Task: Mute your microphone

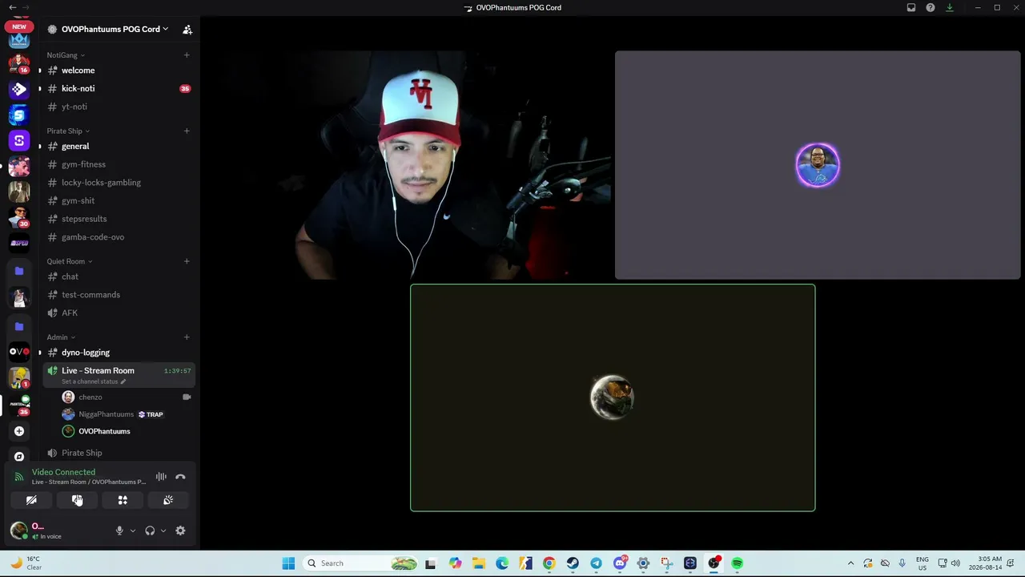Action: [119, 531]
